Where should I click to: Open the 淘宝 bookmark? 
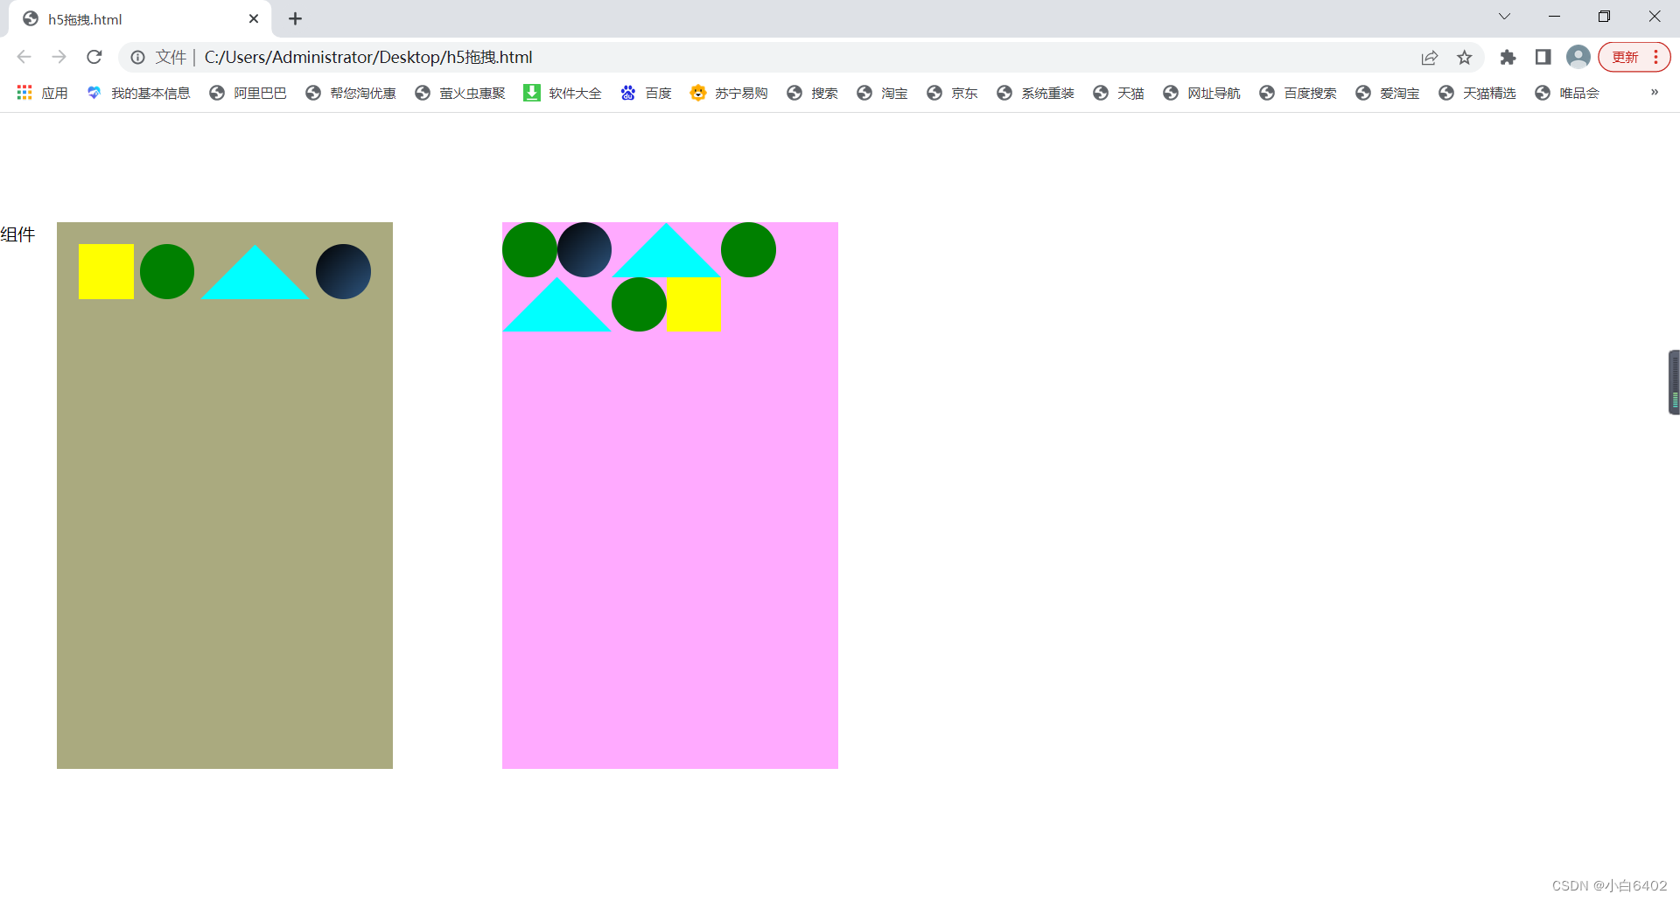click(x=882, y=93)
